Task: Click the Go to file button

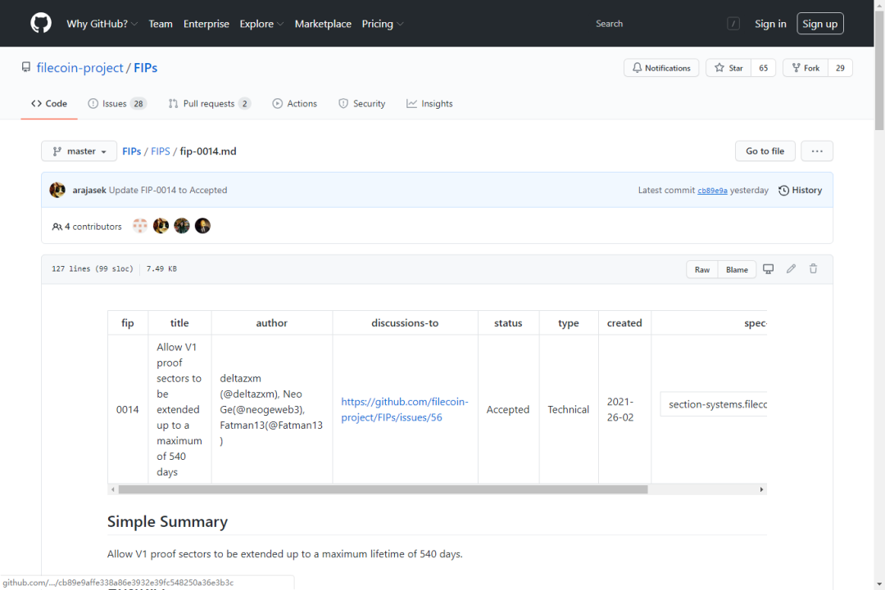Action: pos(765,151)
